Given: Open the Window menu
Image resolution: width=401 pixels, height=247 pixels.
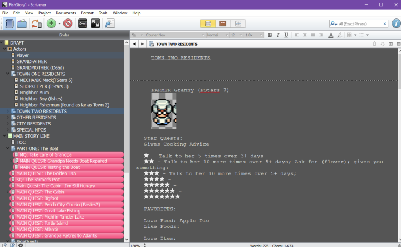Looking at the screenshot, I should point(120,13).
